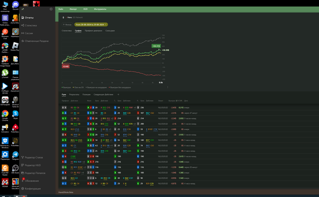Open the Zuma Deluxe desktop shortcut

point(15,19)
